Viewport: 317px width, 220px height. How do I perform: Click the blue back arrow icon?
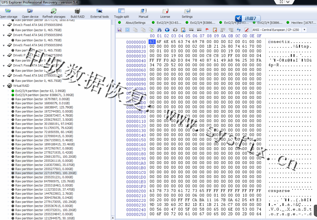tap(167, 30)
